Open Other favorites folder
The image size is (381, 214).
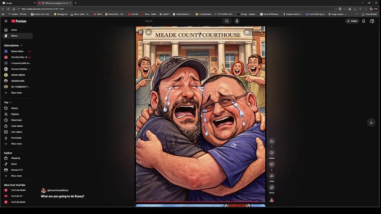point(369,14)
